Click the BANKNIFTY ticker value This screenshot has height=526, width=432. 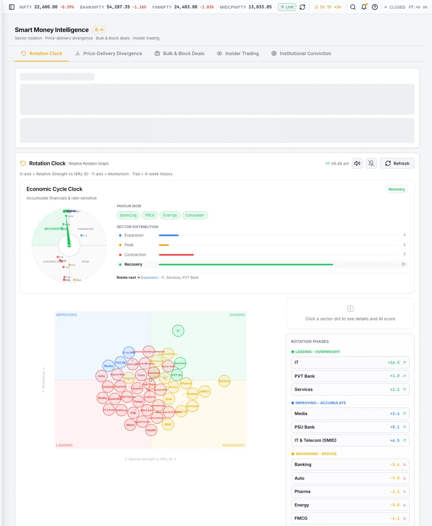(x=118, y=7)
